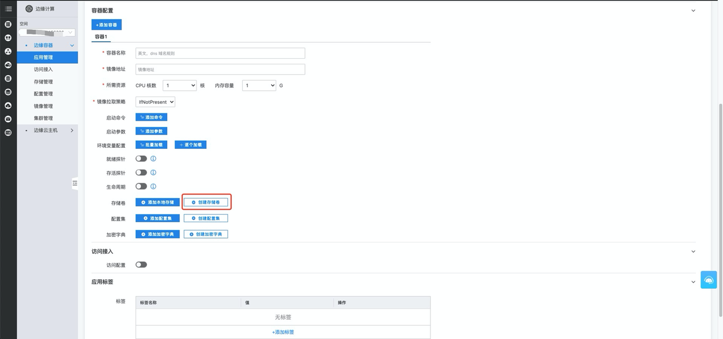The width and height of the screenshot is (723, 339).
Task: Switch to the 容器1 tab
Action: (101, 37)
